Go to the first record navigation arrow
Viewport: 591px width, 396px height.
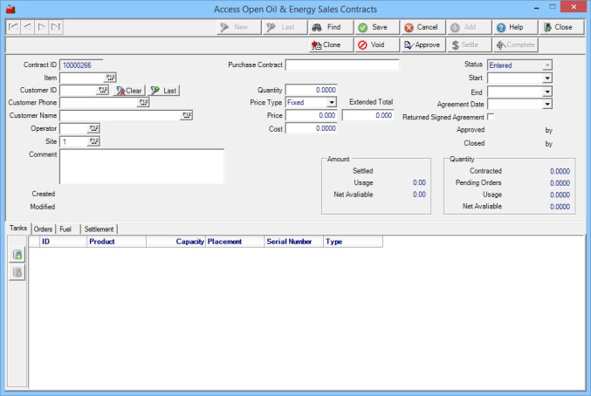coord(13,27)
